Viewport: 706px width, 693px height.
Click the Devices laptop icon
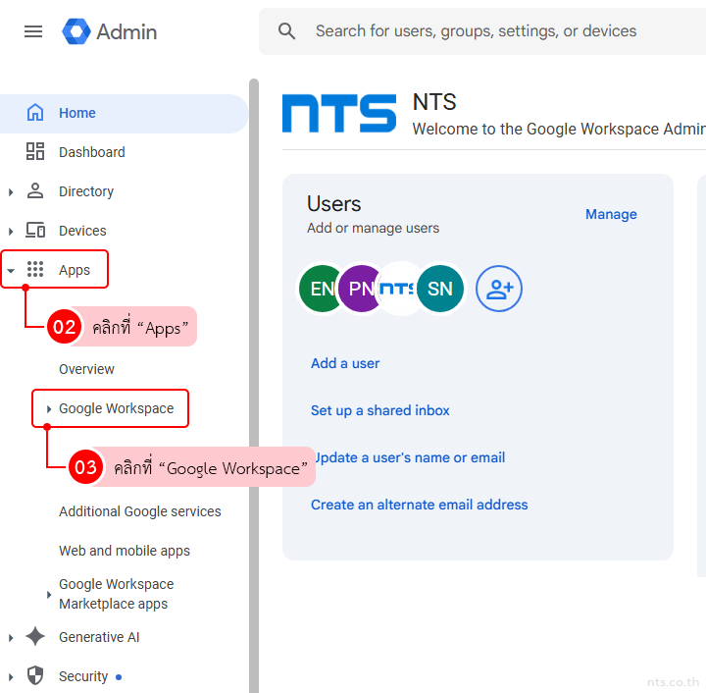(x=35, y=231)
